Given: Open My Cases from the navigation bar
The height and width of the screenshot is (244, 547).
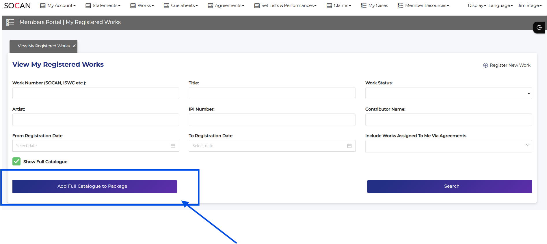Looking at the screenshot, I should [374, 5].
